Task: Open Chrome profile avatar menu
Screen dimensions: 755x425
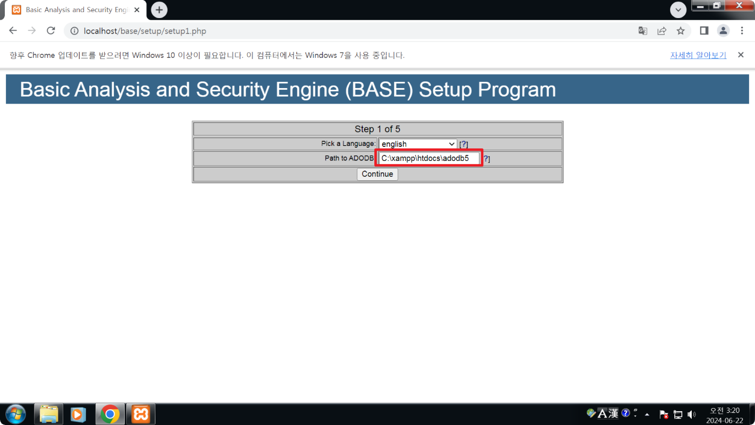Action: pos(723,31)
